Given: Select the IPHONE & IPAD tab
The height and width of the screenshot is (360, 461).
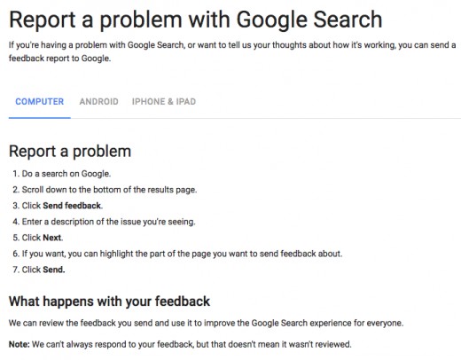Looking at the screenshot, I should pyautogui.click(x=164, y=102).
